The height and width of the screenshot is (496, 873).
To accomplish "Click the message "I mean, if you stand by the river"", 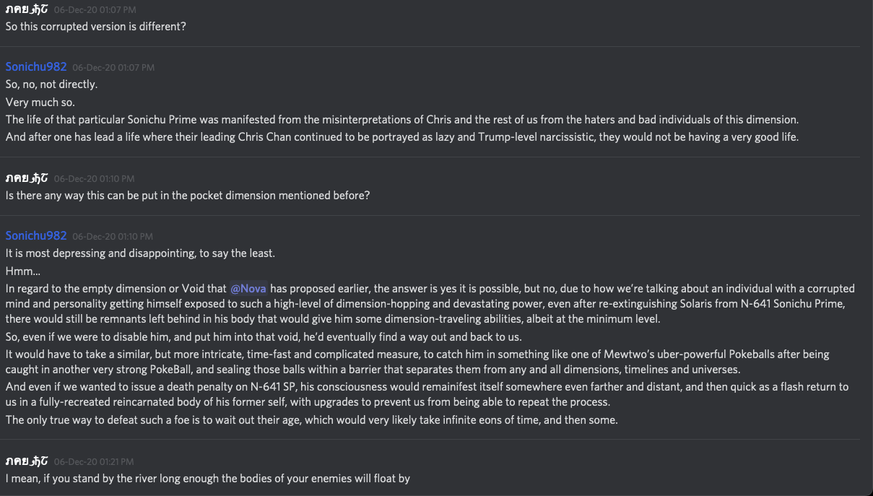I will click(208, 478).
